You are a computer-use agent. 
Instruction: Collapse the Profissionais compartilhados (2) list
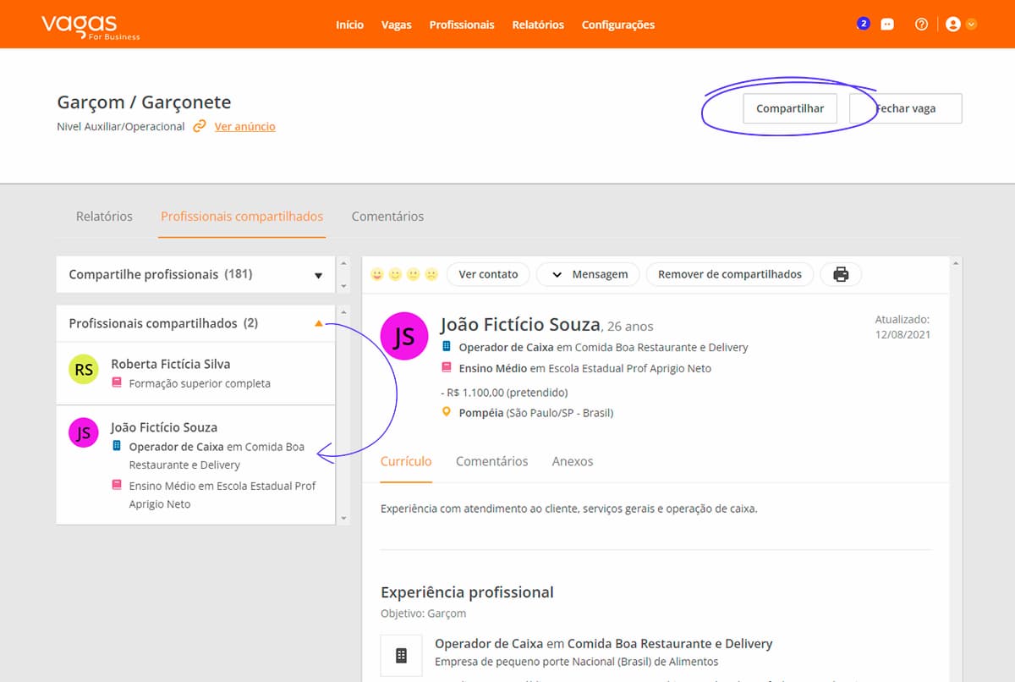pyautogui.click(x=318, y=323)
